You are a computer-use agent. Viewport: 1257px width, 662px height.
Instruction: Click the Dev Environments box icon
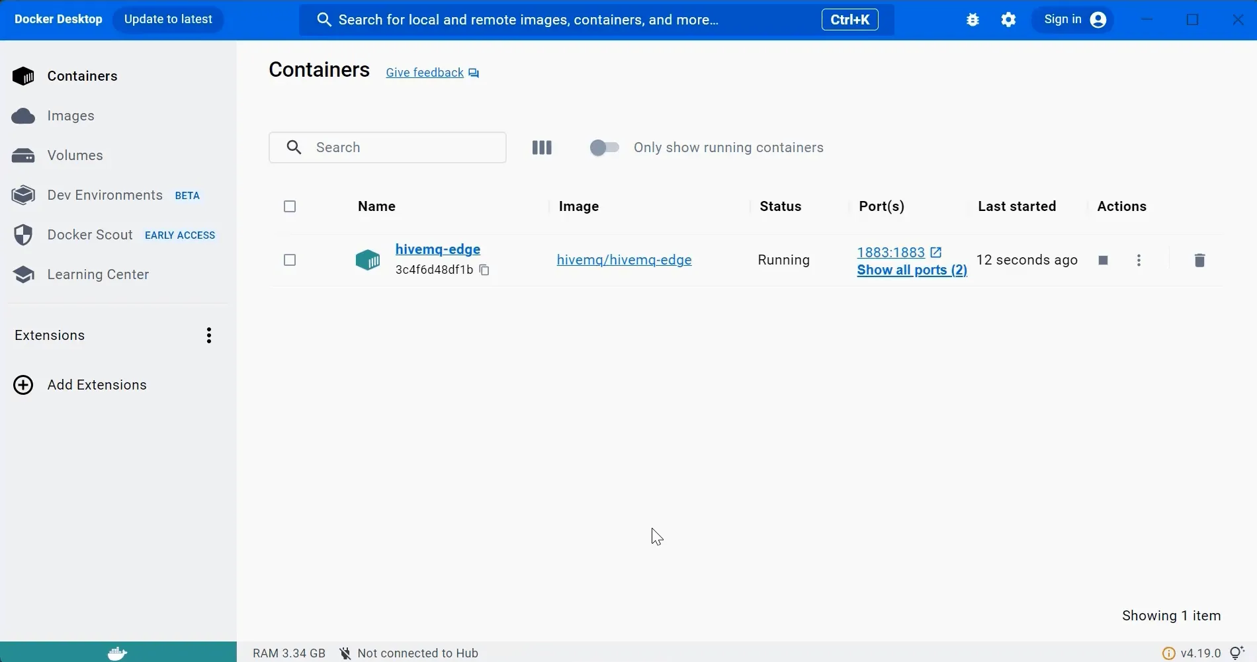[x=23, y=195]
